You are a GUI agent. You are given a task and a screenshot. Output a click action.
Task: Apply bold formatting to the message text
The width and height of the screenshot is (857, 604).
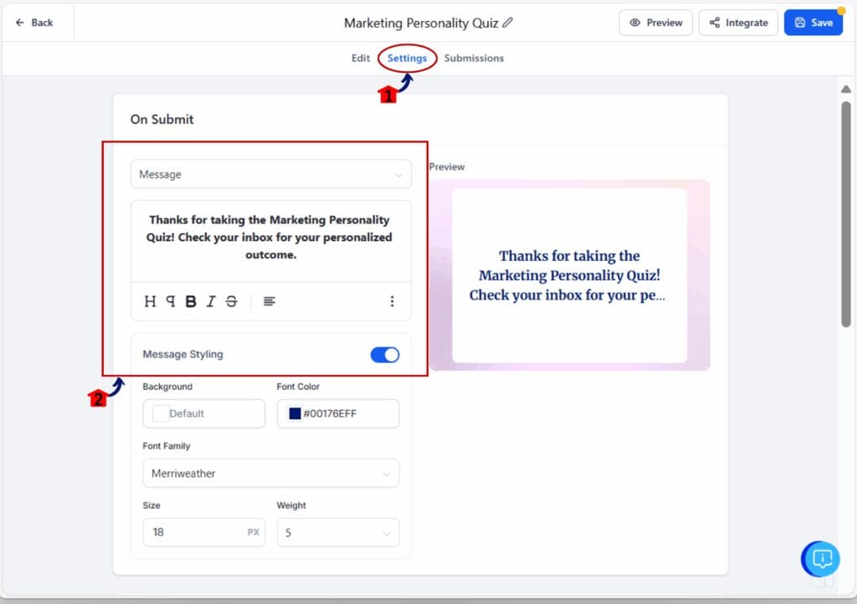189,301
